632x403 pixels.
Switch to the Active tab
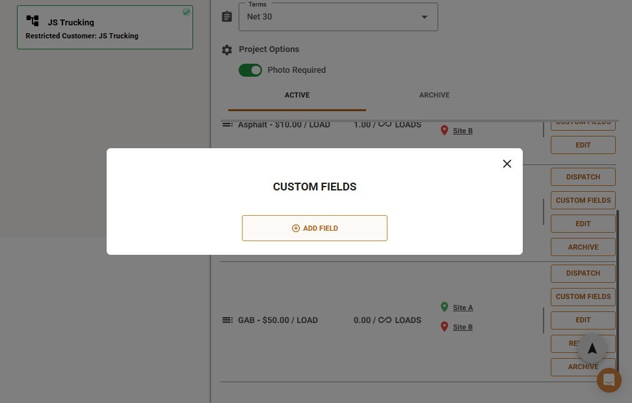[297, 95]
